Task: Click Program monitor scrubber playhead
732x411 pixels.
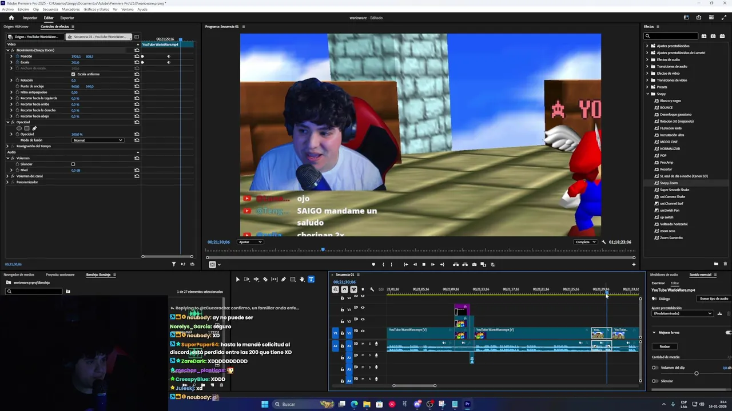Action: click(x=323, y=249)
